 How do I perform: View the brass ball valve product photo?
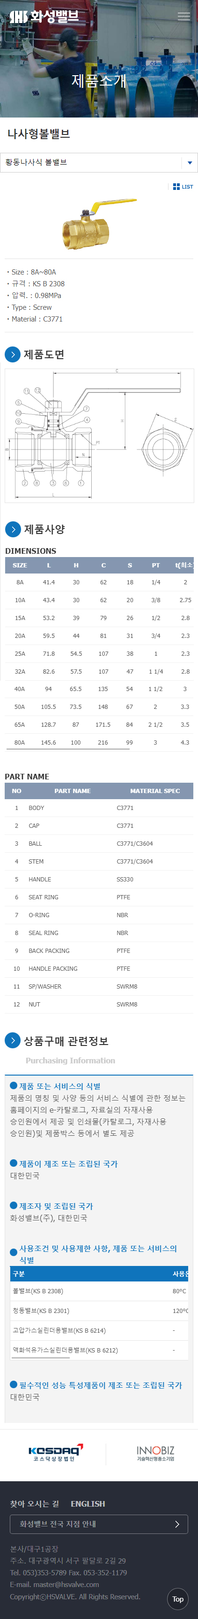pos(99,224)
